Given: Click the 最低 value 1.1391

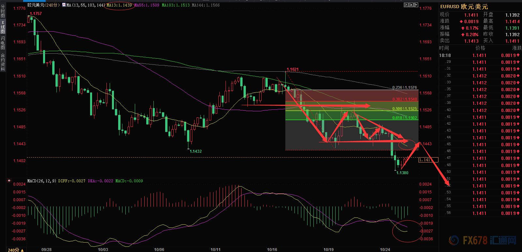Looking at the screenshot, I should [x=512, y=28].
